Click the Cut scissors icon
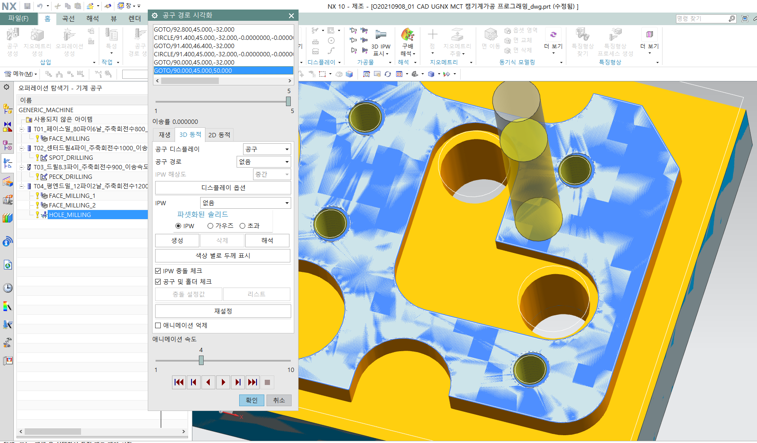This screenshot has width=757, height=443. pos(57,6)
